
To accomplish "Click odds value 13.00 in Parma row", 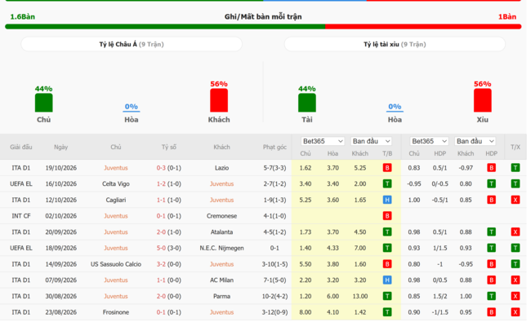I will pos(359,296).
